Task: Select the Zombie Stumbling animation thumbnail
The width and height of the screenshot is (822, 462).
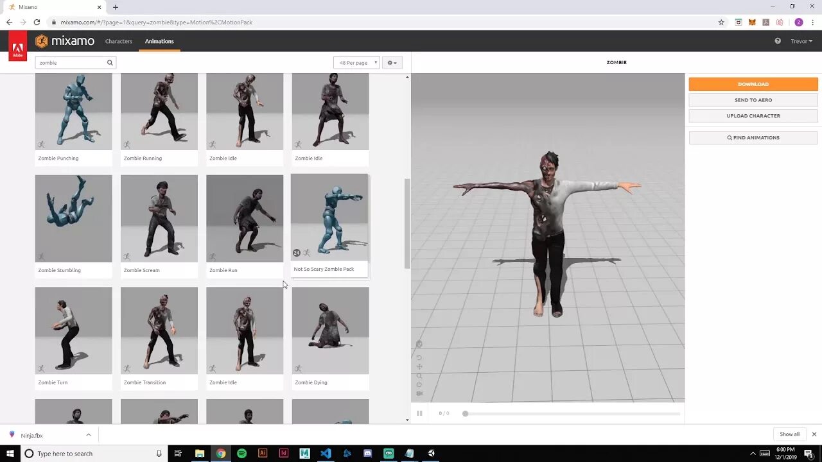Action: (x=73, y=218)
